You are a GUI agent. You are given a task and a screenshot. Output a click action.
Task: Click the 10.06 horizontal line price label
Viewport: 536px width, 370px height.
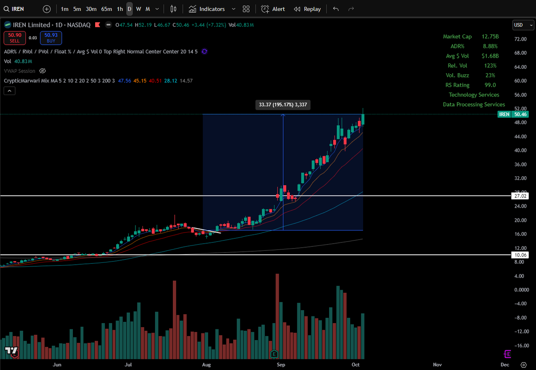tap(519, 255)
